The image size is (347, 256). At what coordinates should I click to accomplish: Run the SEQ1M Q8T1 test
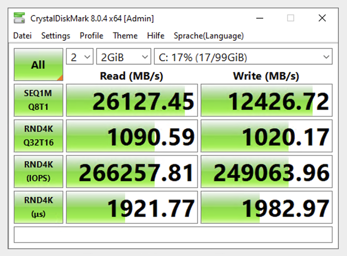point(38,100)
